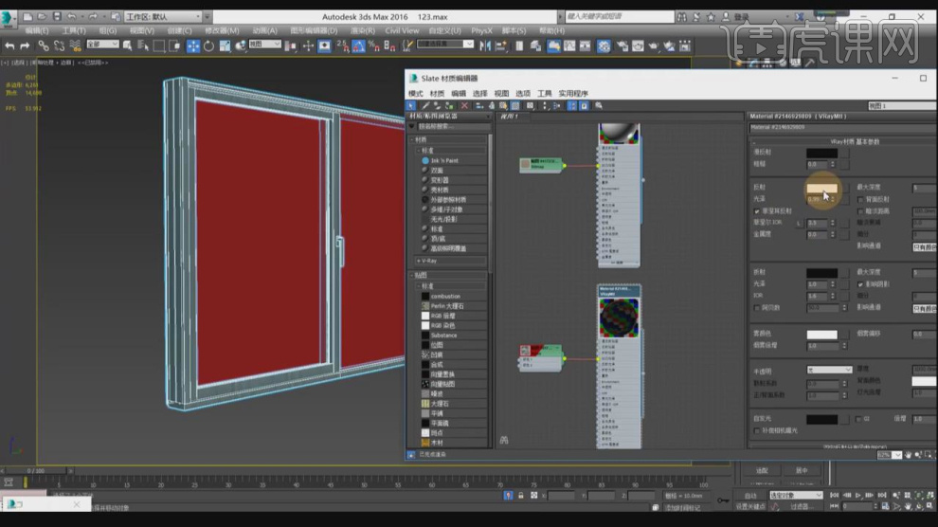Open the 半透明 type dropdown
This screenshot has height=527, width=938.
pyautogui.click(x=822, y=371)
